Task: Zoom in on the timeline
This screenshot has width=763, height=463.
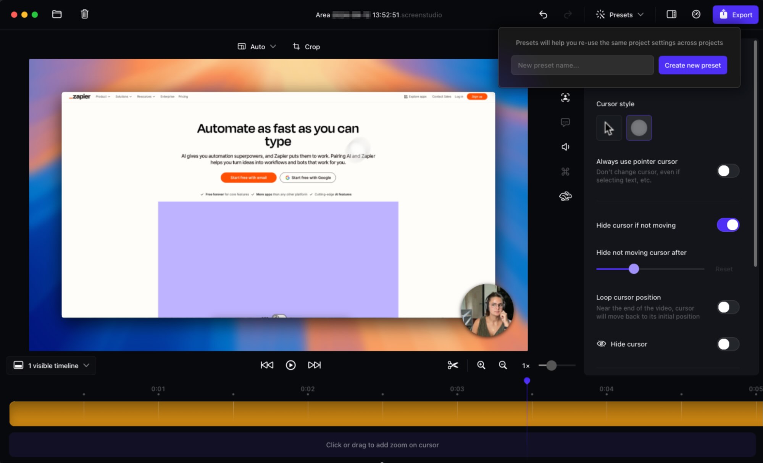Action: tap(481, 365)
